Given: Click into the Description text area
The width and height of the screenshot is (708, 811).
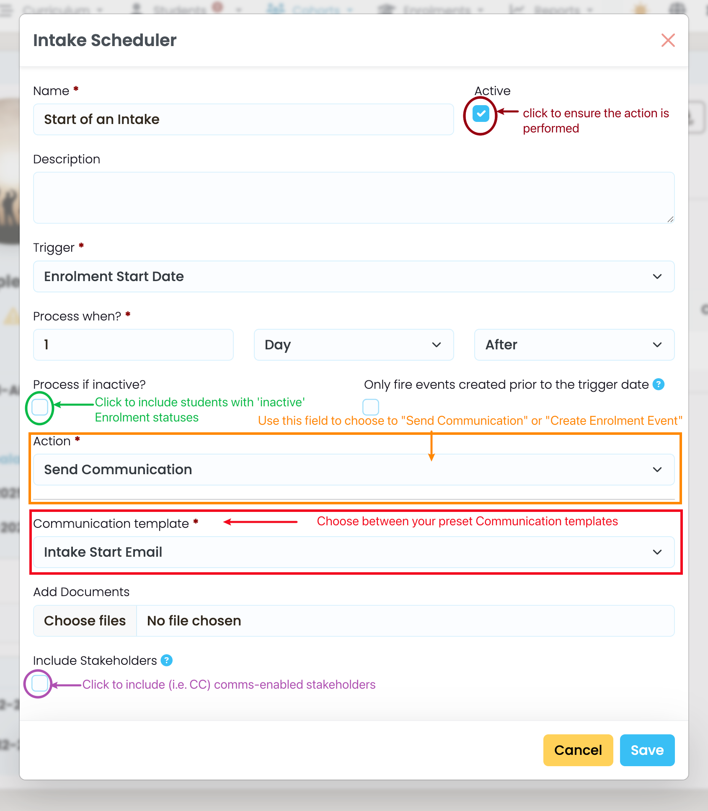Looking at the screenshot, I should pos(354,197).
